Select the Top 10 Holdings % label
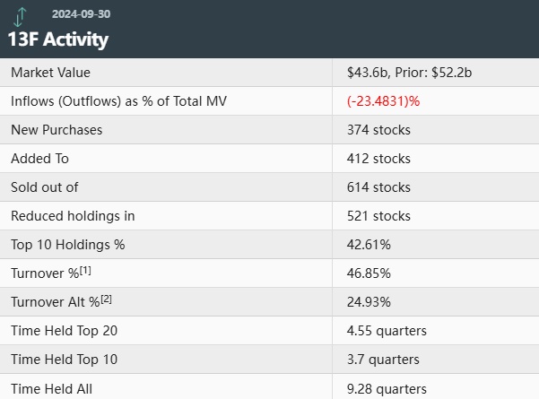 [67, 245]
